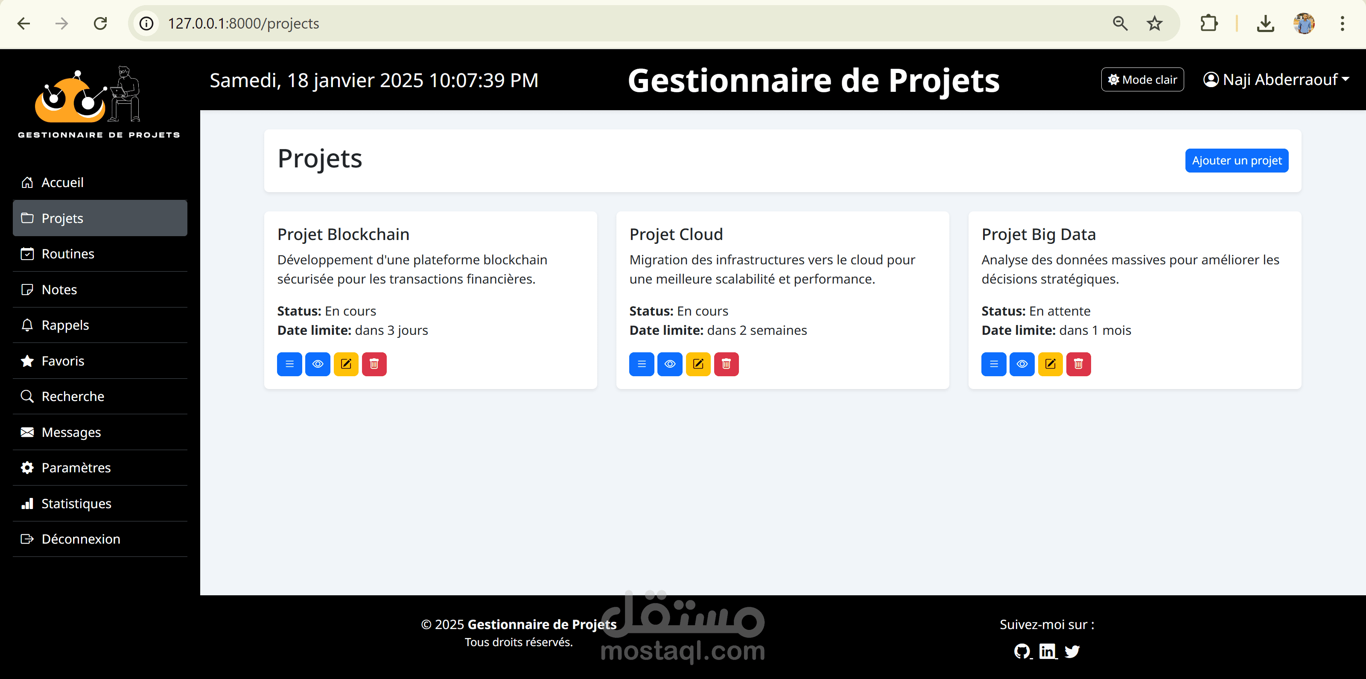
Task: Edit the Projet Cloud card
Action: (x=698, y=364)
